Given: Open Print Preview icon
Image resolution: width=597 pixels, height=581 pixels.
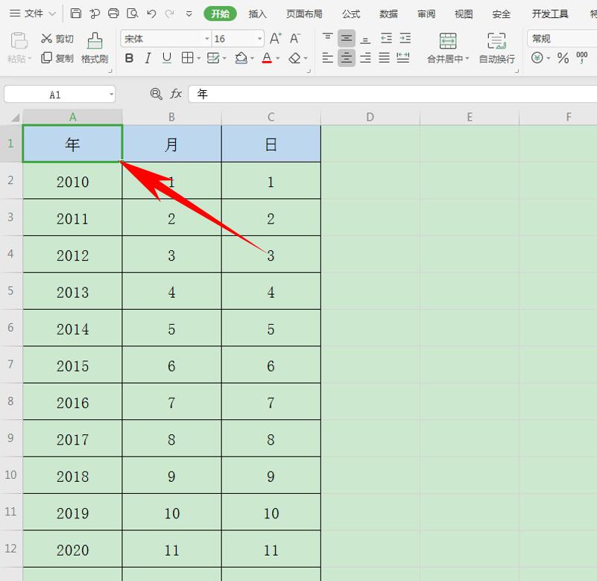Looking at the screenshot, I should (133, 13).
